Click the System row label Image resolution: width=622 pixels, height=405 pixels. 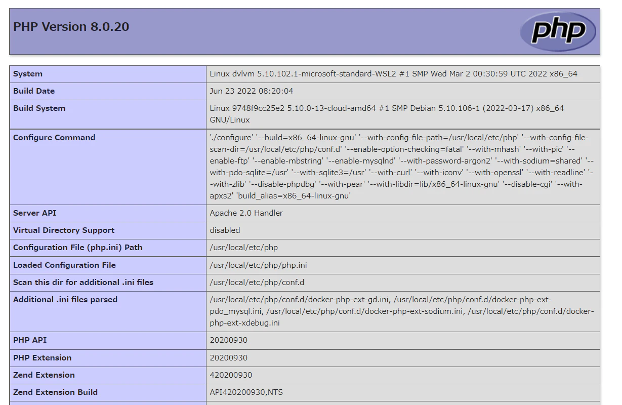tap(28, 74)
